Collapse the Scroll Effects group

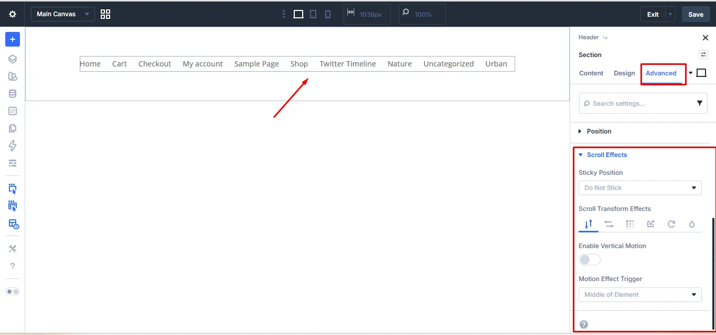pos(607,155)
